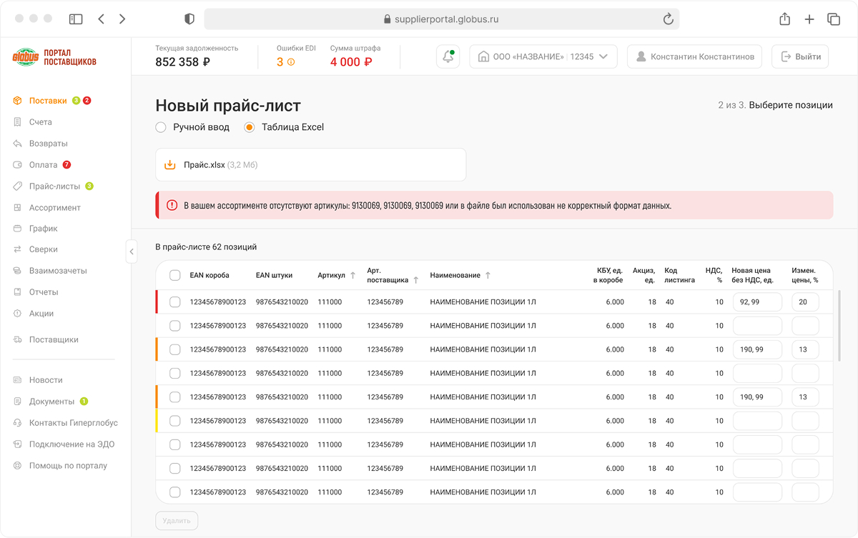Open the notifications bell icon
This screenshot has height=538, width=858.
[x=448, y=56]
